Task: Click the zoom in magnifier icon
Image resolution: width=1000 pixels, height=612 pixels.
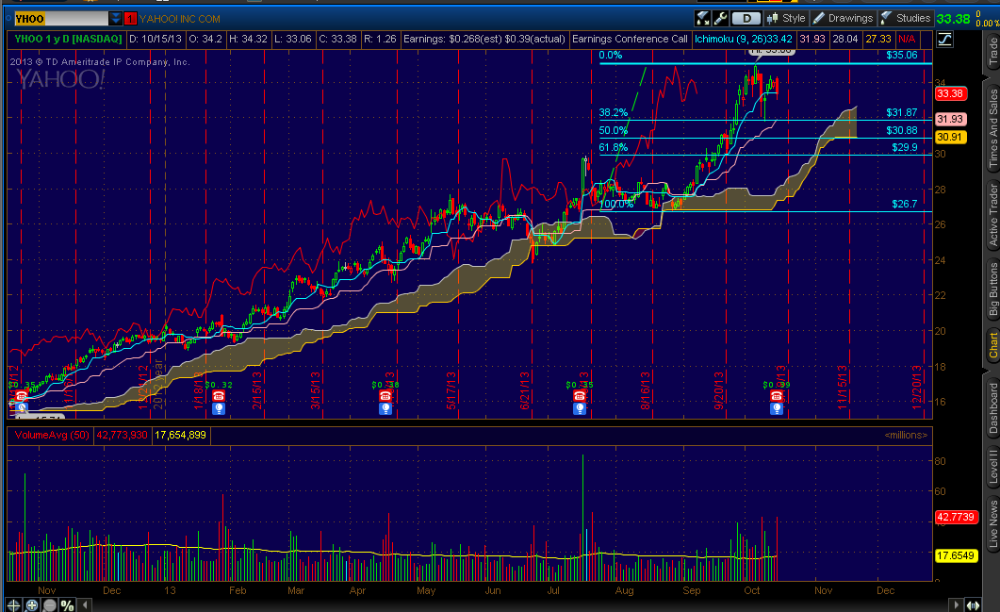Action: coord(31,604)
